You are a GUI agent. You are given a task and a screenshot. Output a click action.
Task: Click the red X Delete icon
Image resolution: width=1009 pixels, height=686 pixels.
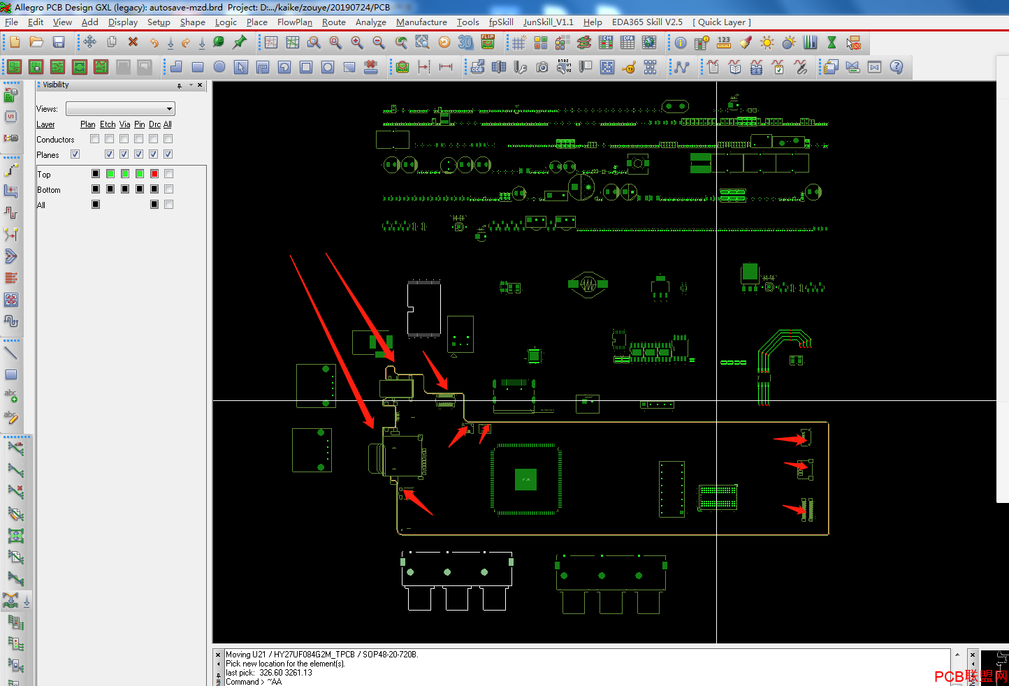[133, 42]
